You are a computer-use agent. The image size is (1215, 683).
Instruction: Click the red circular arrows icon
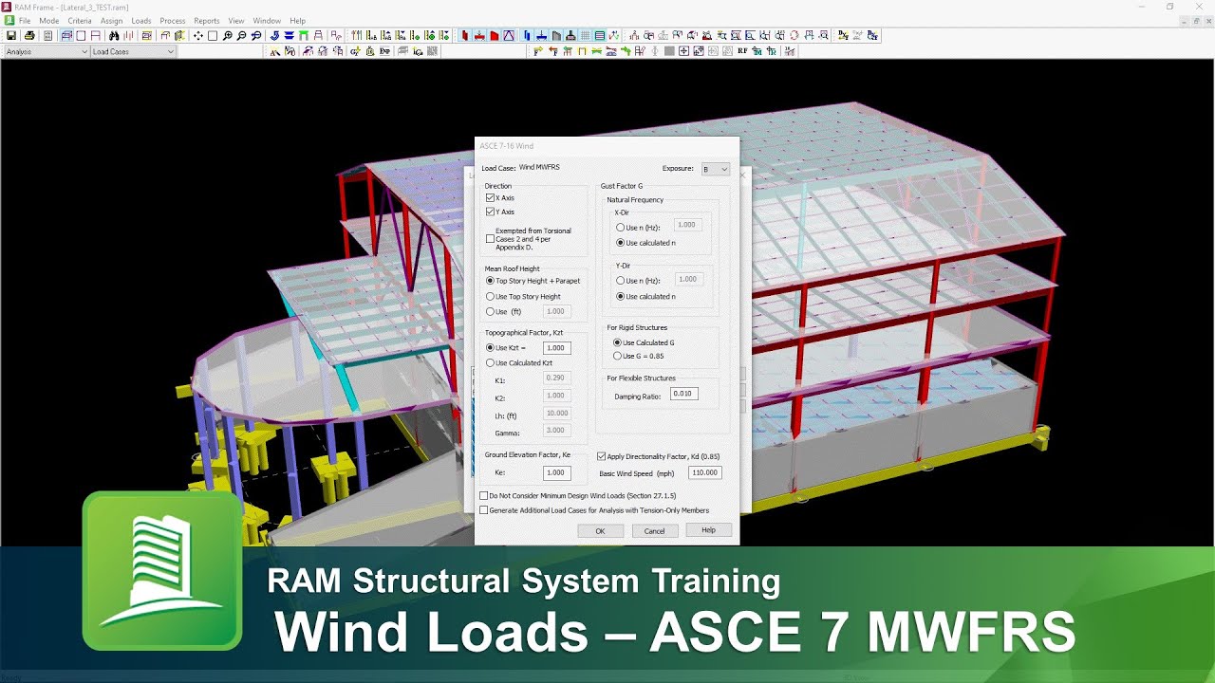pos(794,36)
